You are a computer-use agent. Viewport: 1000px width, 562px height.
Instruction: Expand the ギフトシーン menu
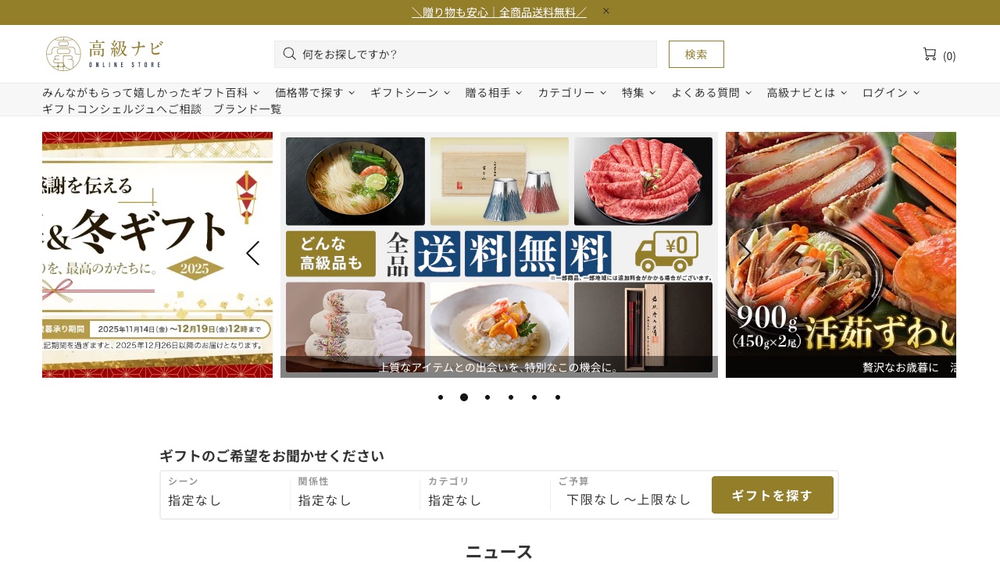[x=410, y=92]
